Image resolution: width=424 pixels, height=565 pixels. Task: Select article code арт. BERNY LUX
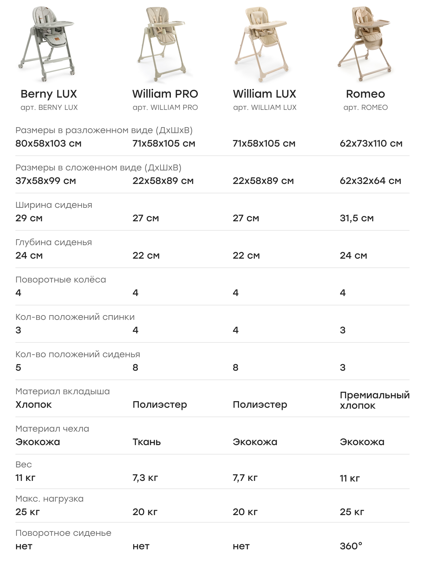49,108
